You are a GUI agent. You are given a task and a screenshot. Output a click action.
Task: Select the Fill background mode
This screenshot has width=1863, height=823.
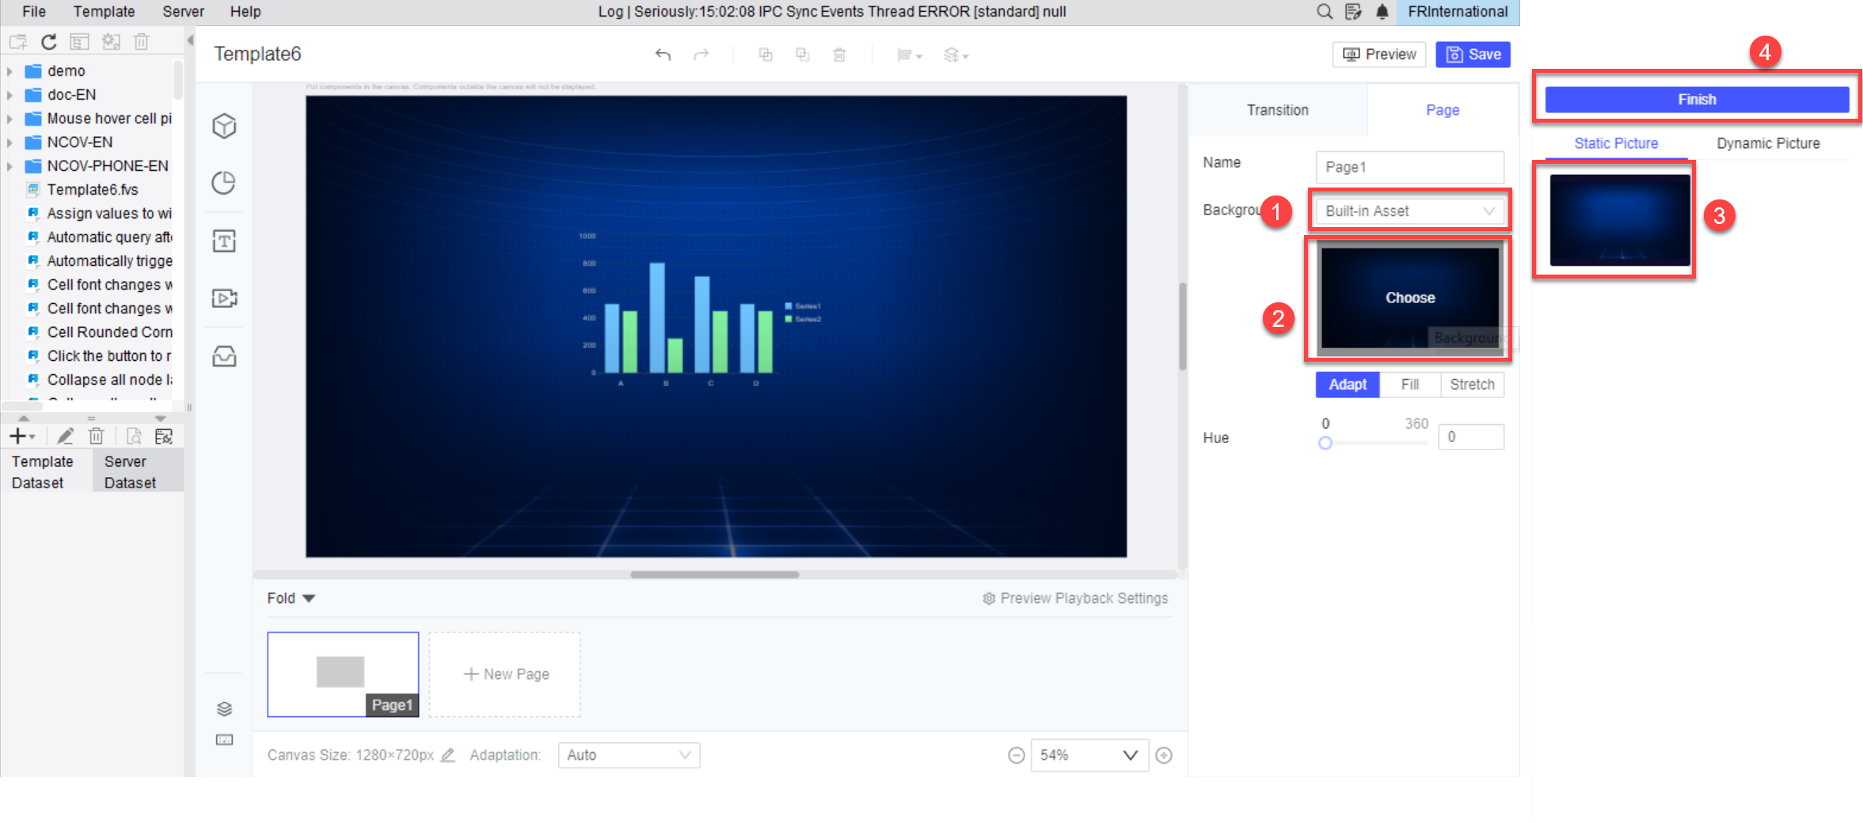pyautogui.click(x=1410, y=385)
